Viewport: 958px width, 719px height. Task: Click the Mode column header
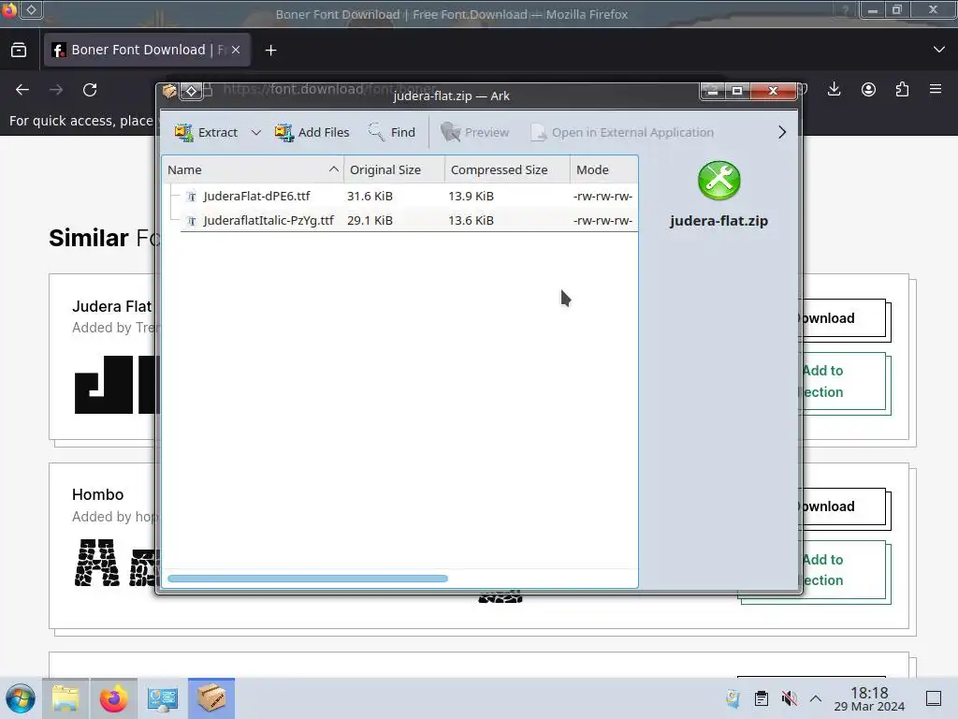point(603,170)
